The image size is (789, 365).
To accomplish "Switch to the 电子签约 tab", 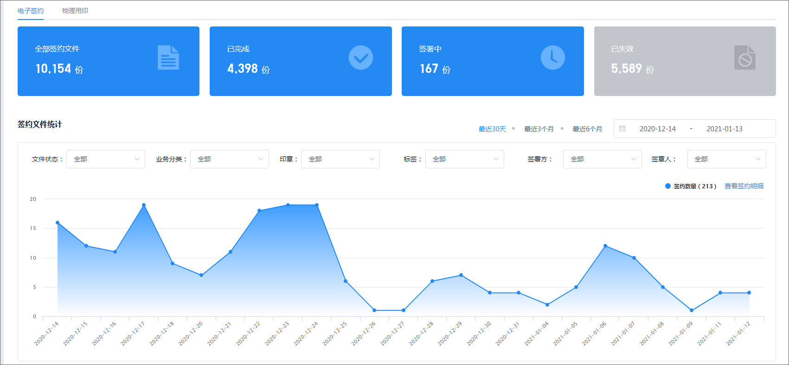I will click(31, 11).
